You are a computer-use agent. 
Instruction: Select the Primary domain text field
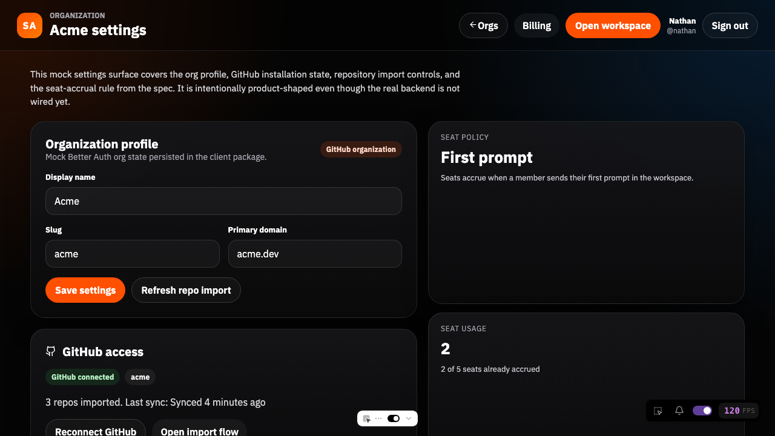[x=315, y=254]
